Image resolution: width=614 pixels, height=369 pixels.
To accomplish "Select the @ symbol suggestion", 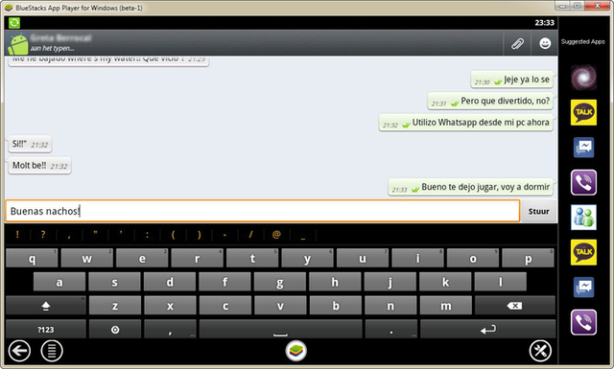I will (x=276, y=235).
